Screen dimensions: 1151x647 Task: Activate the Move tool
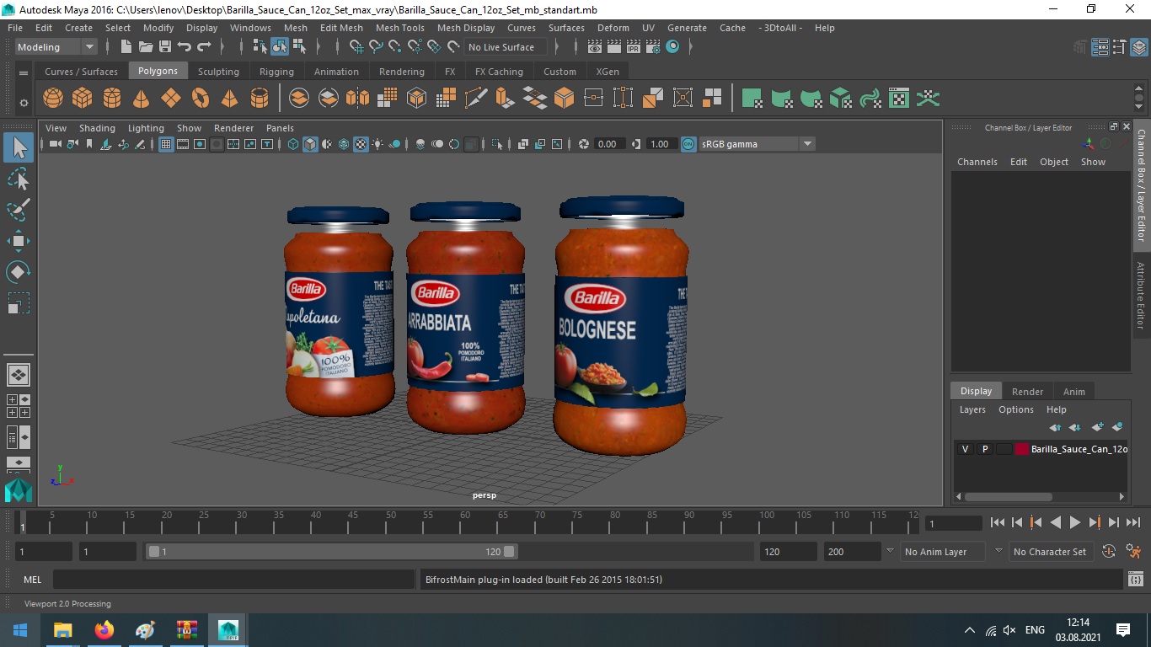point(19,241)
